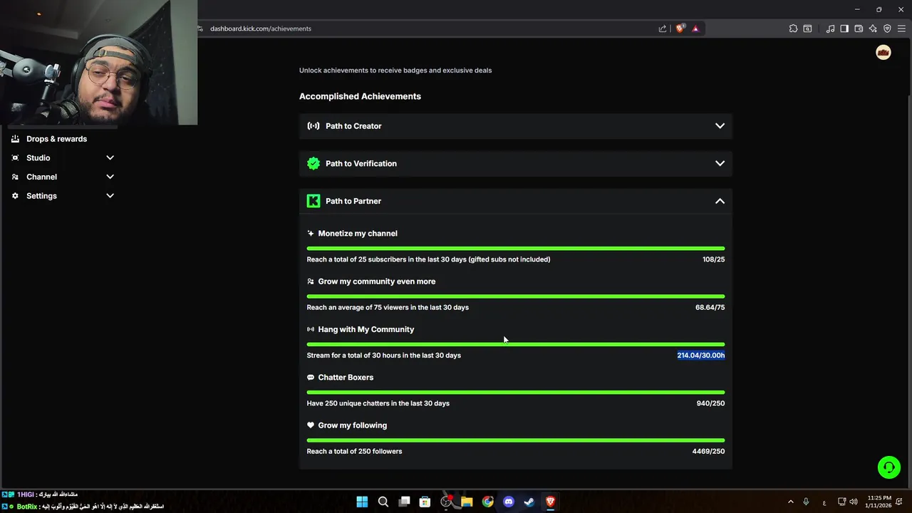Image resolution: width=912 pixels, height=513 pixels.
Task: Click the Kick logo beside Path to Partner
Action: pyautogui.click(x=313, y=201)
